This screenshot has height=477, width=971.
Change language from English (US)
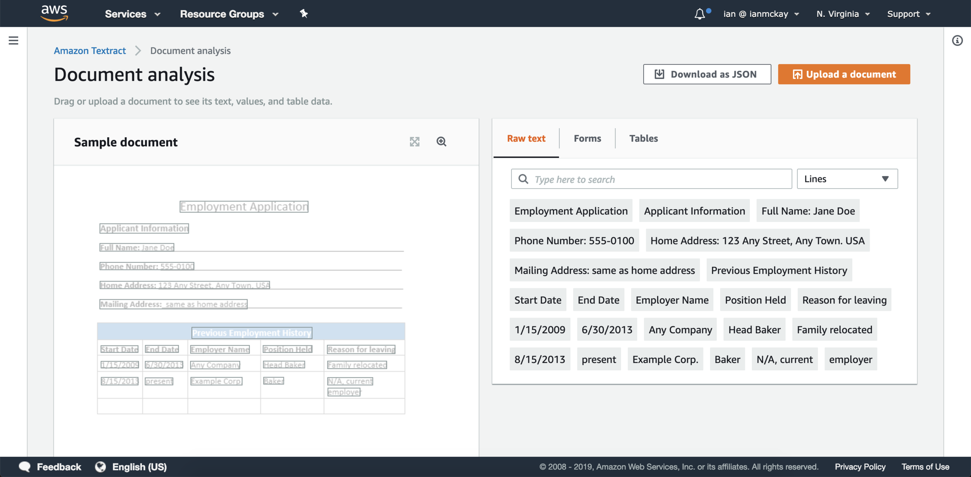point(139,467)
